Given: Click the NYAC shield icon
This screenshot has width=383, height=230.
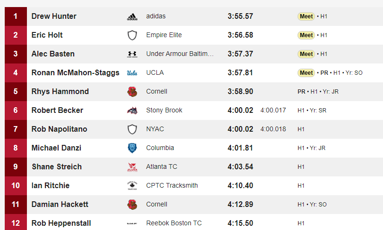Looking at the screenshot, I should coord(132,129).
